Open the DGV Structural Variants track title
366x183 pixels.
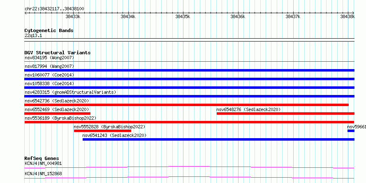coord(58,53)
